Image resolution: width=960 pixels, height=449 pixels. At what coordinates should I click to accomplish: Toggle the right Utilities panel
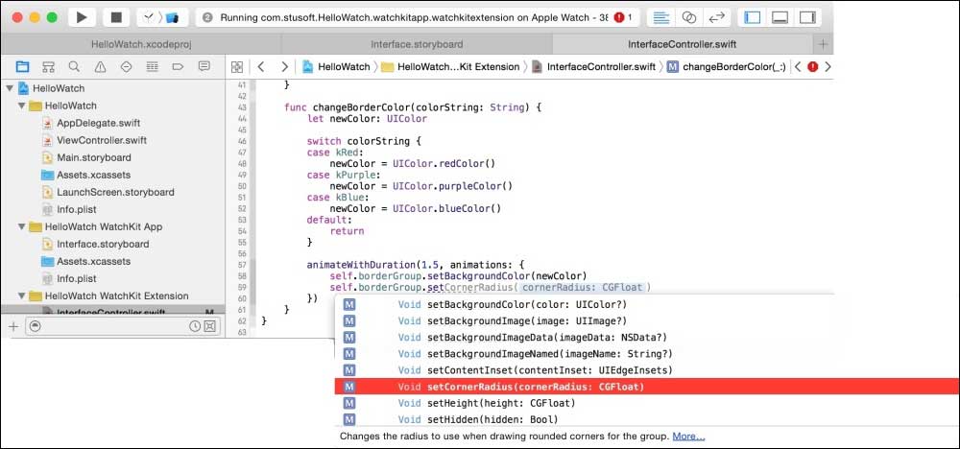807,17
